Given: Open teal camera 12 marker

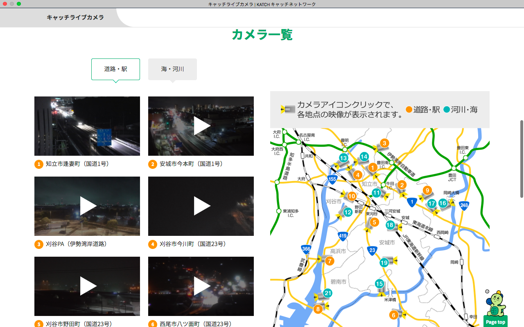Looking at the screenshot, I should click(x=348, y=212).
